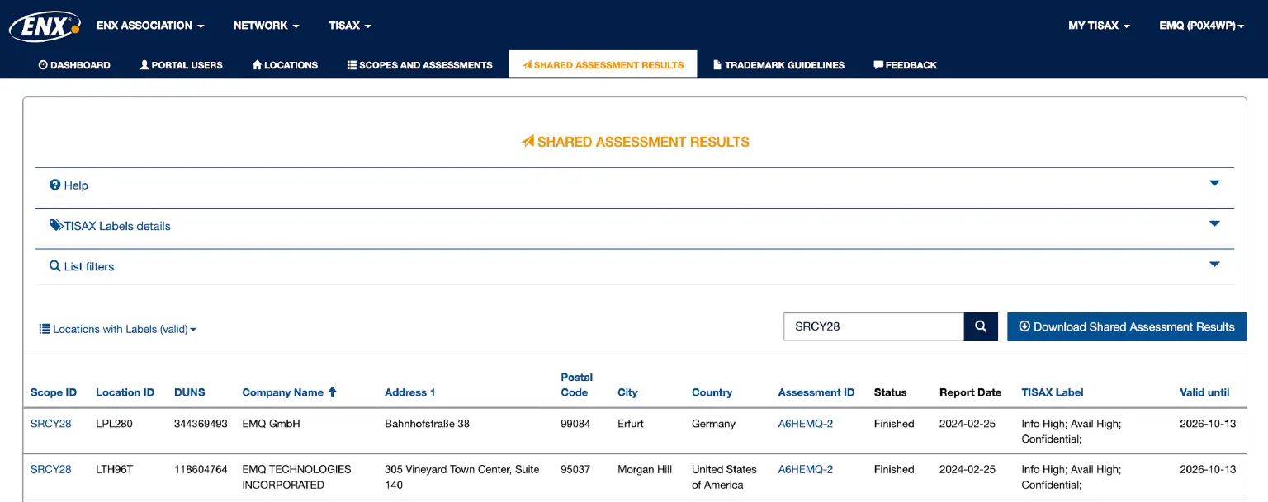The height and width of the screenshot is (502, 1268).
Task: Open the Locations with Labels (valid) dropdown
Action: (118, 329)
